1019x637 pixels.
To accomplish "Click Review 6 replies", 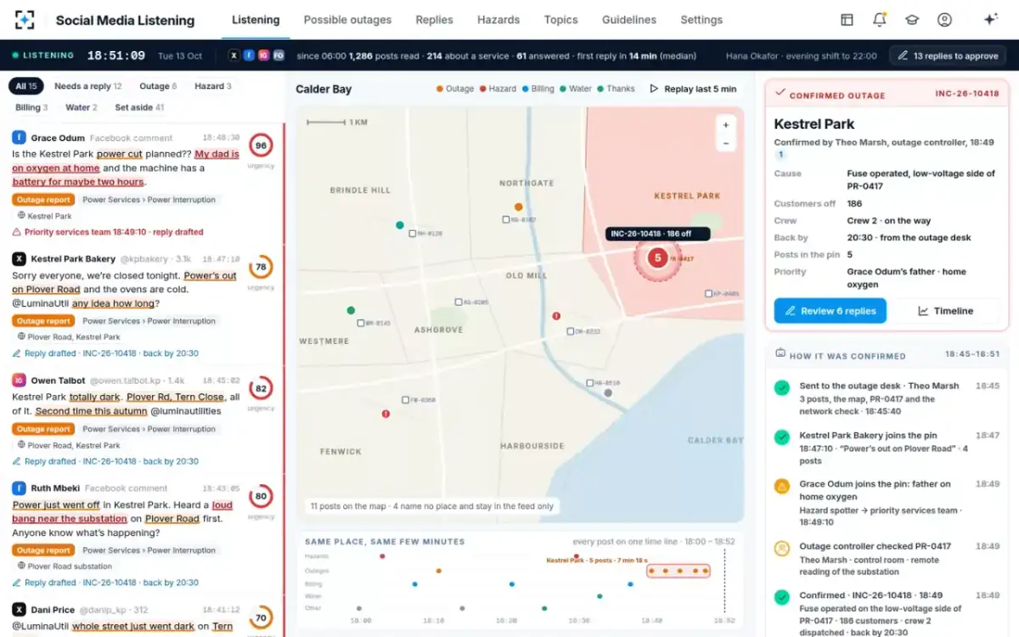I will pos(830,311).
